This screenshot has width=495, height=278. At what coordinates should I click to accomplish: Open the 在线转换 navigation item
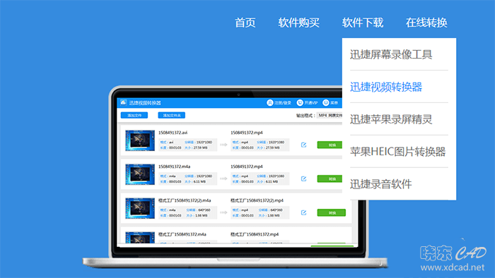click(426, 23)
